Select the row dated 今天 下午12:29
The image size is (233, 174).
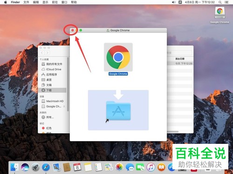pyautogui.click(x=180, y=64)
